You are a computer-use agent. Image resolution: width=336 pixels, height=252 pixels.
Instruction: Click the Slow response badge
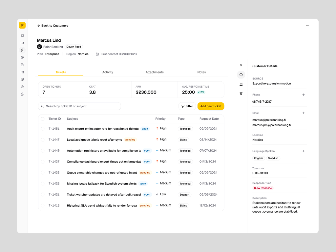[263, 188]
